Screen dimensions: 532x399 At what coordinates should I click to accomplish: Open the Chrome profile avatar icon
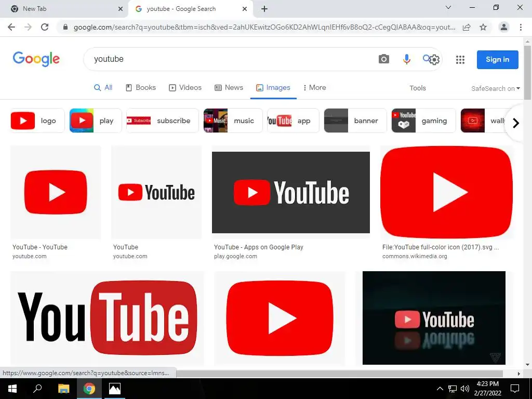(504, 27)
